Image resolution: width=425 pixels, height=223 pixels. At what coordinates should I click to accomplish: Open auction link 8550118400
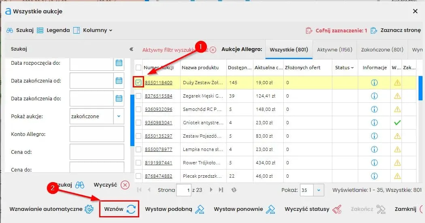[158, 83]
